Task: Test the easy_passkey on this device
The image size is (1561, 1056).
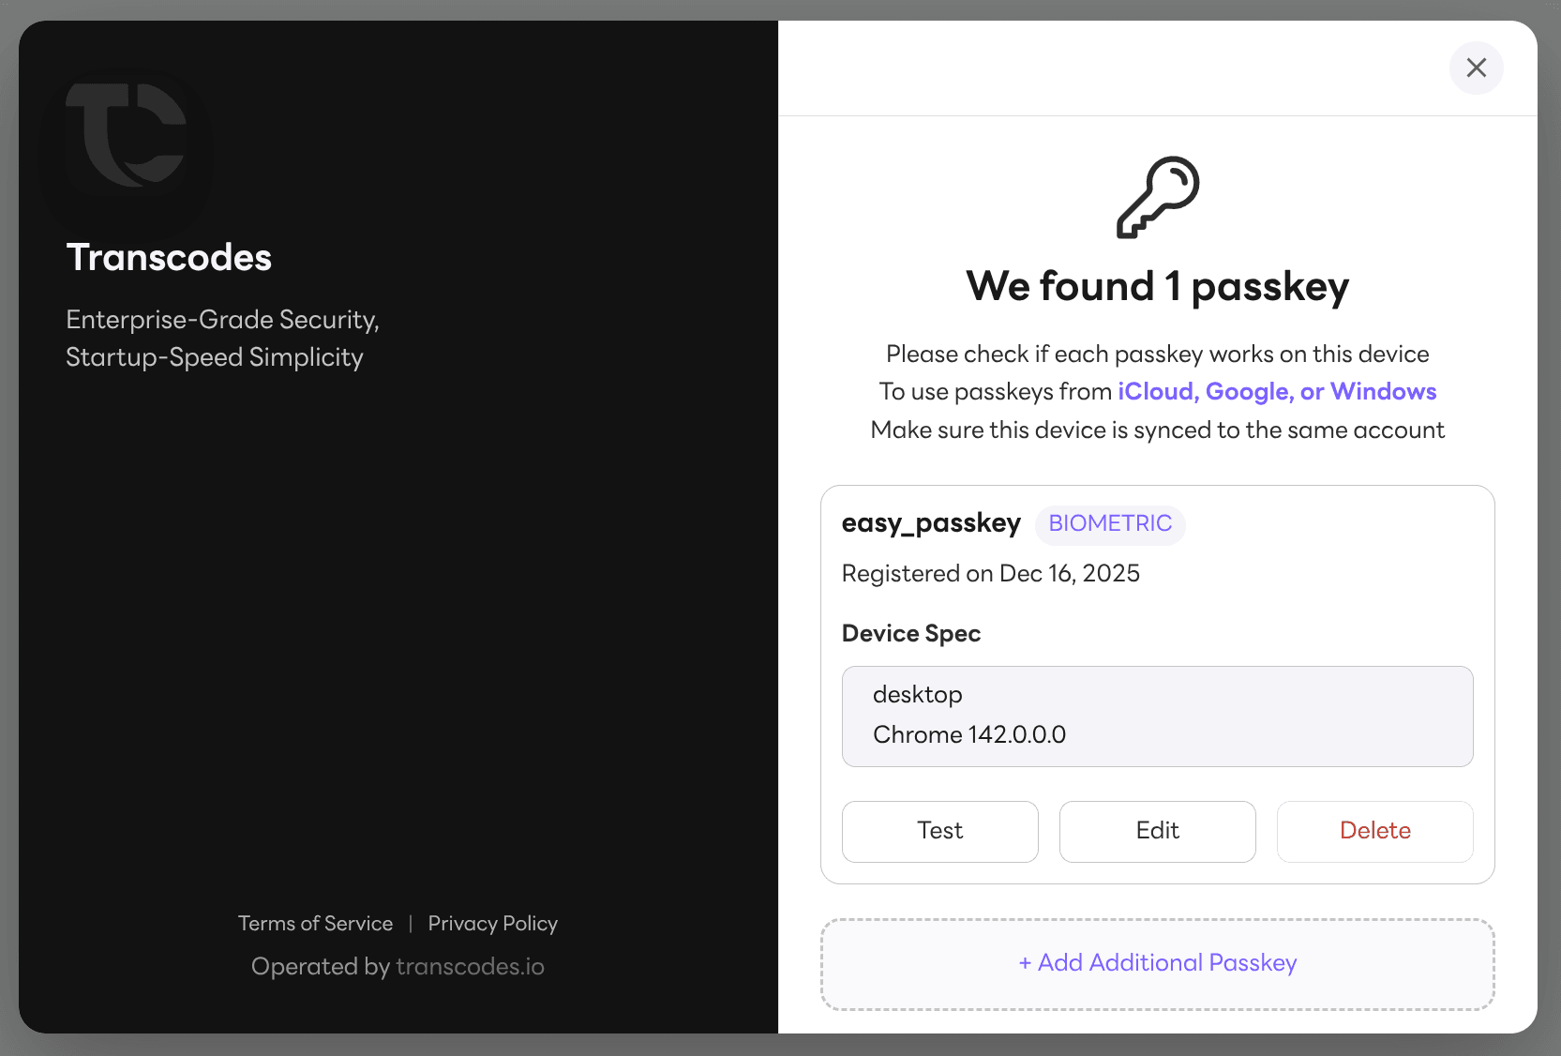Action: click(939, 831)
